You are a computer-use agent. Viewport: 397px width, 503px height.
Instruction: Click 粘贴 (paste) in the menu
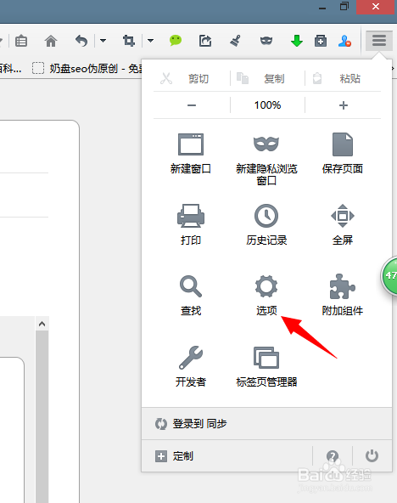(x=337, y=78)
